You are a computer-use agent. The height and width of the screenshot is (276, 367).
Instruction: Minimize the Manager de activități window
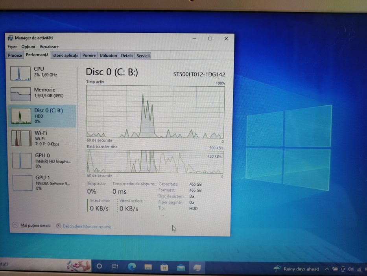point(194,39)
